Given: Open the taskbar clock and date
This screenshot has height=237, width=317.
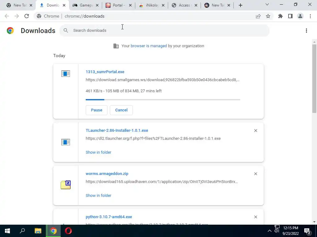Looking at the screenshot, I should [x=290, y=231].
